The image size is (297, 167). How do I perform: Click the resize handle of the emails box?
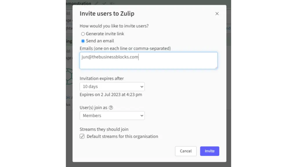coord(216,68)
